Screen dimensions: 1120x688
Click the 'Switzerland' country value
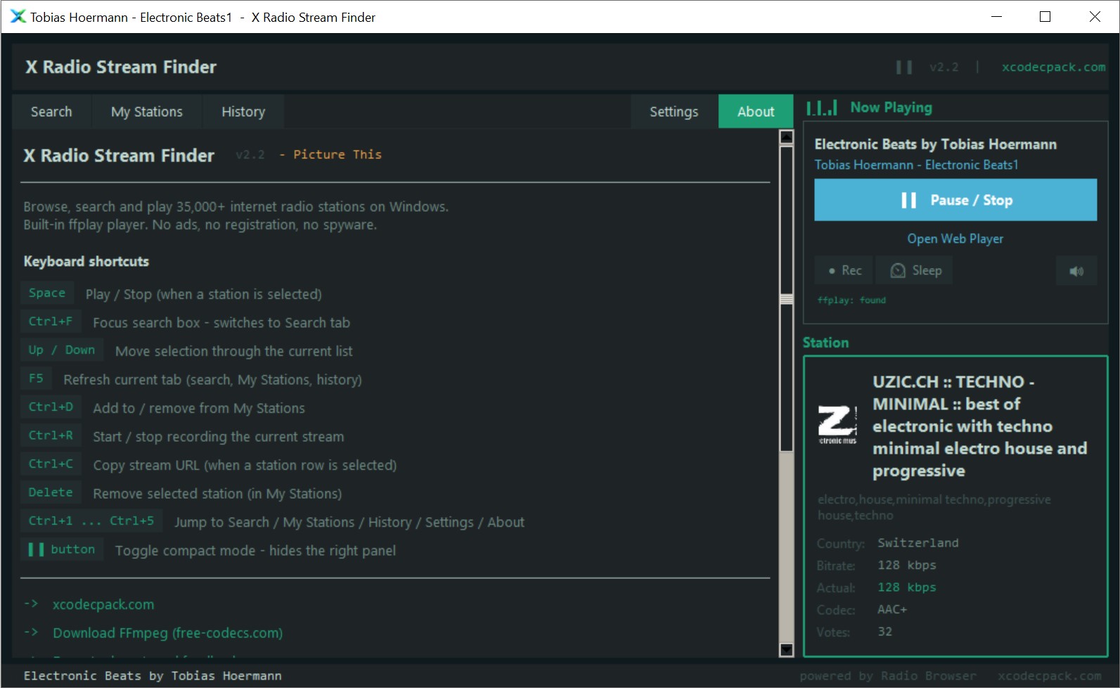918,543
